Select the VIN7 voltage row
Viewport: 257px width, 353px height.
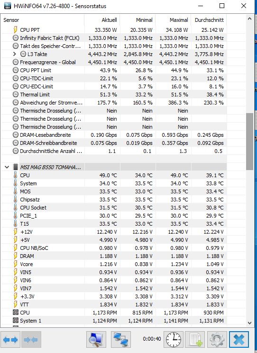[114, 288]
